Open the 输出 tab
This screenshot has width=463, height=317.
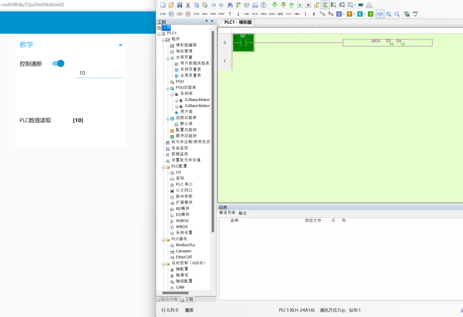(x=242, y=213)
